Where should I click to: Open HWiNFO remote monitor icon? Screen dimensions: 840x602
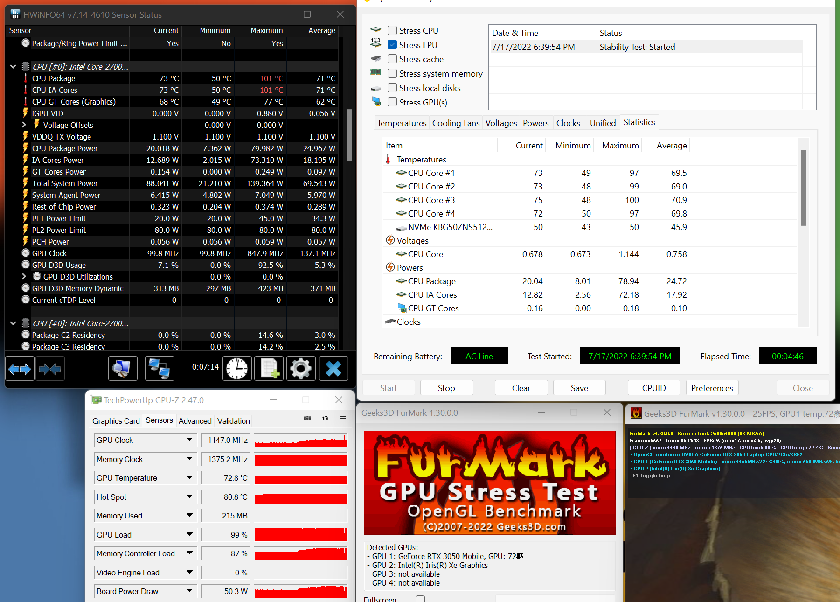(123, 369)
